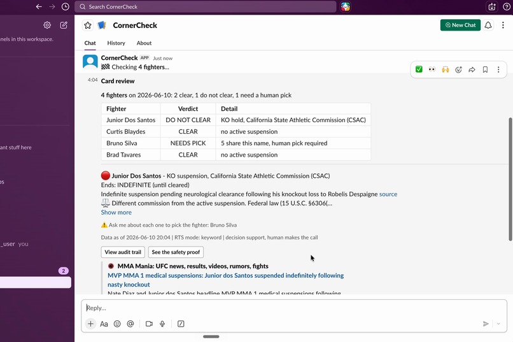The height and width of the screenshot is (342, 513).
Task: Click the Search CornerCheck field
Action: [x=206, y=6]
